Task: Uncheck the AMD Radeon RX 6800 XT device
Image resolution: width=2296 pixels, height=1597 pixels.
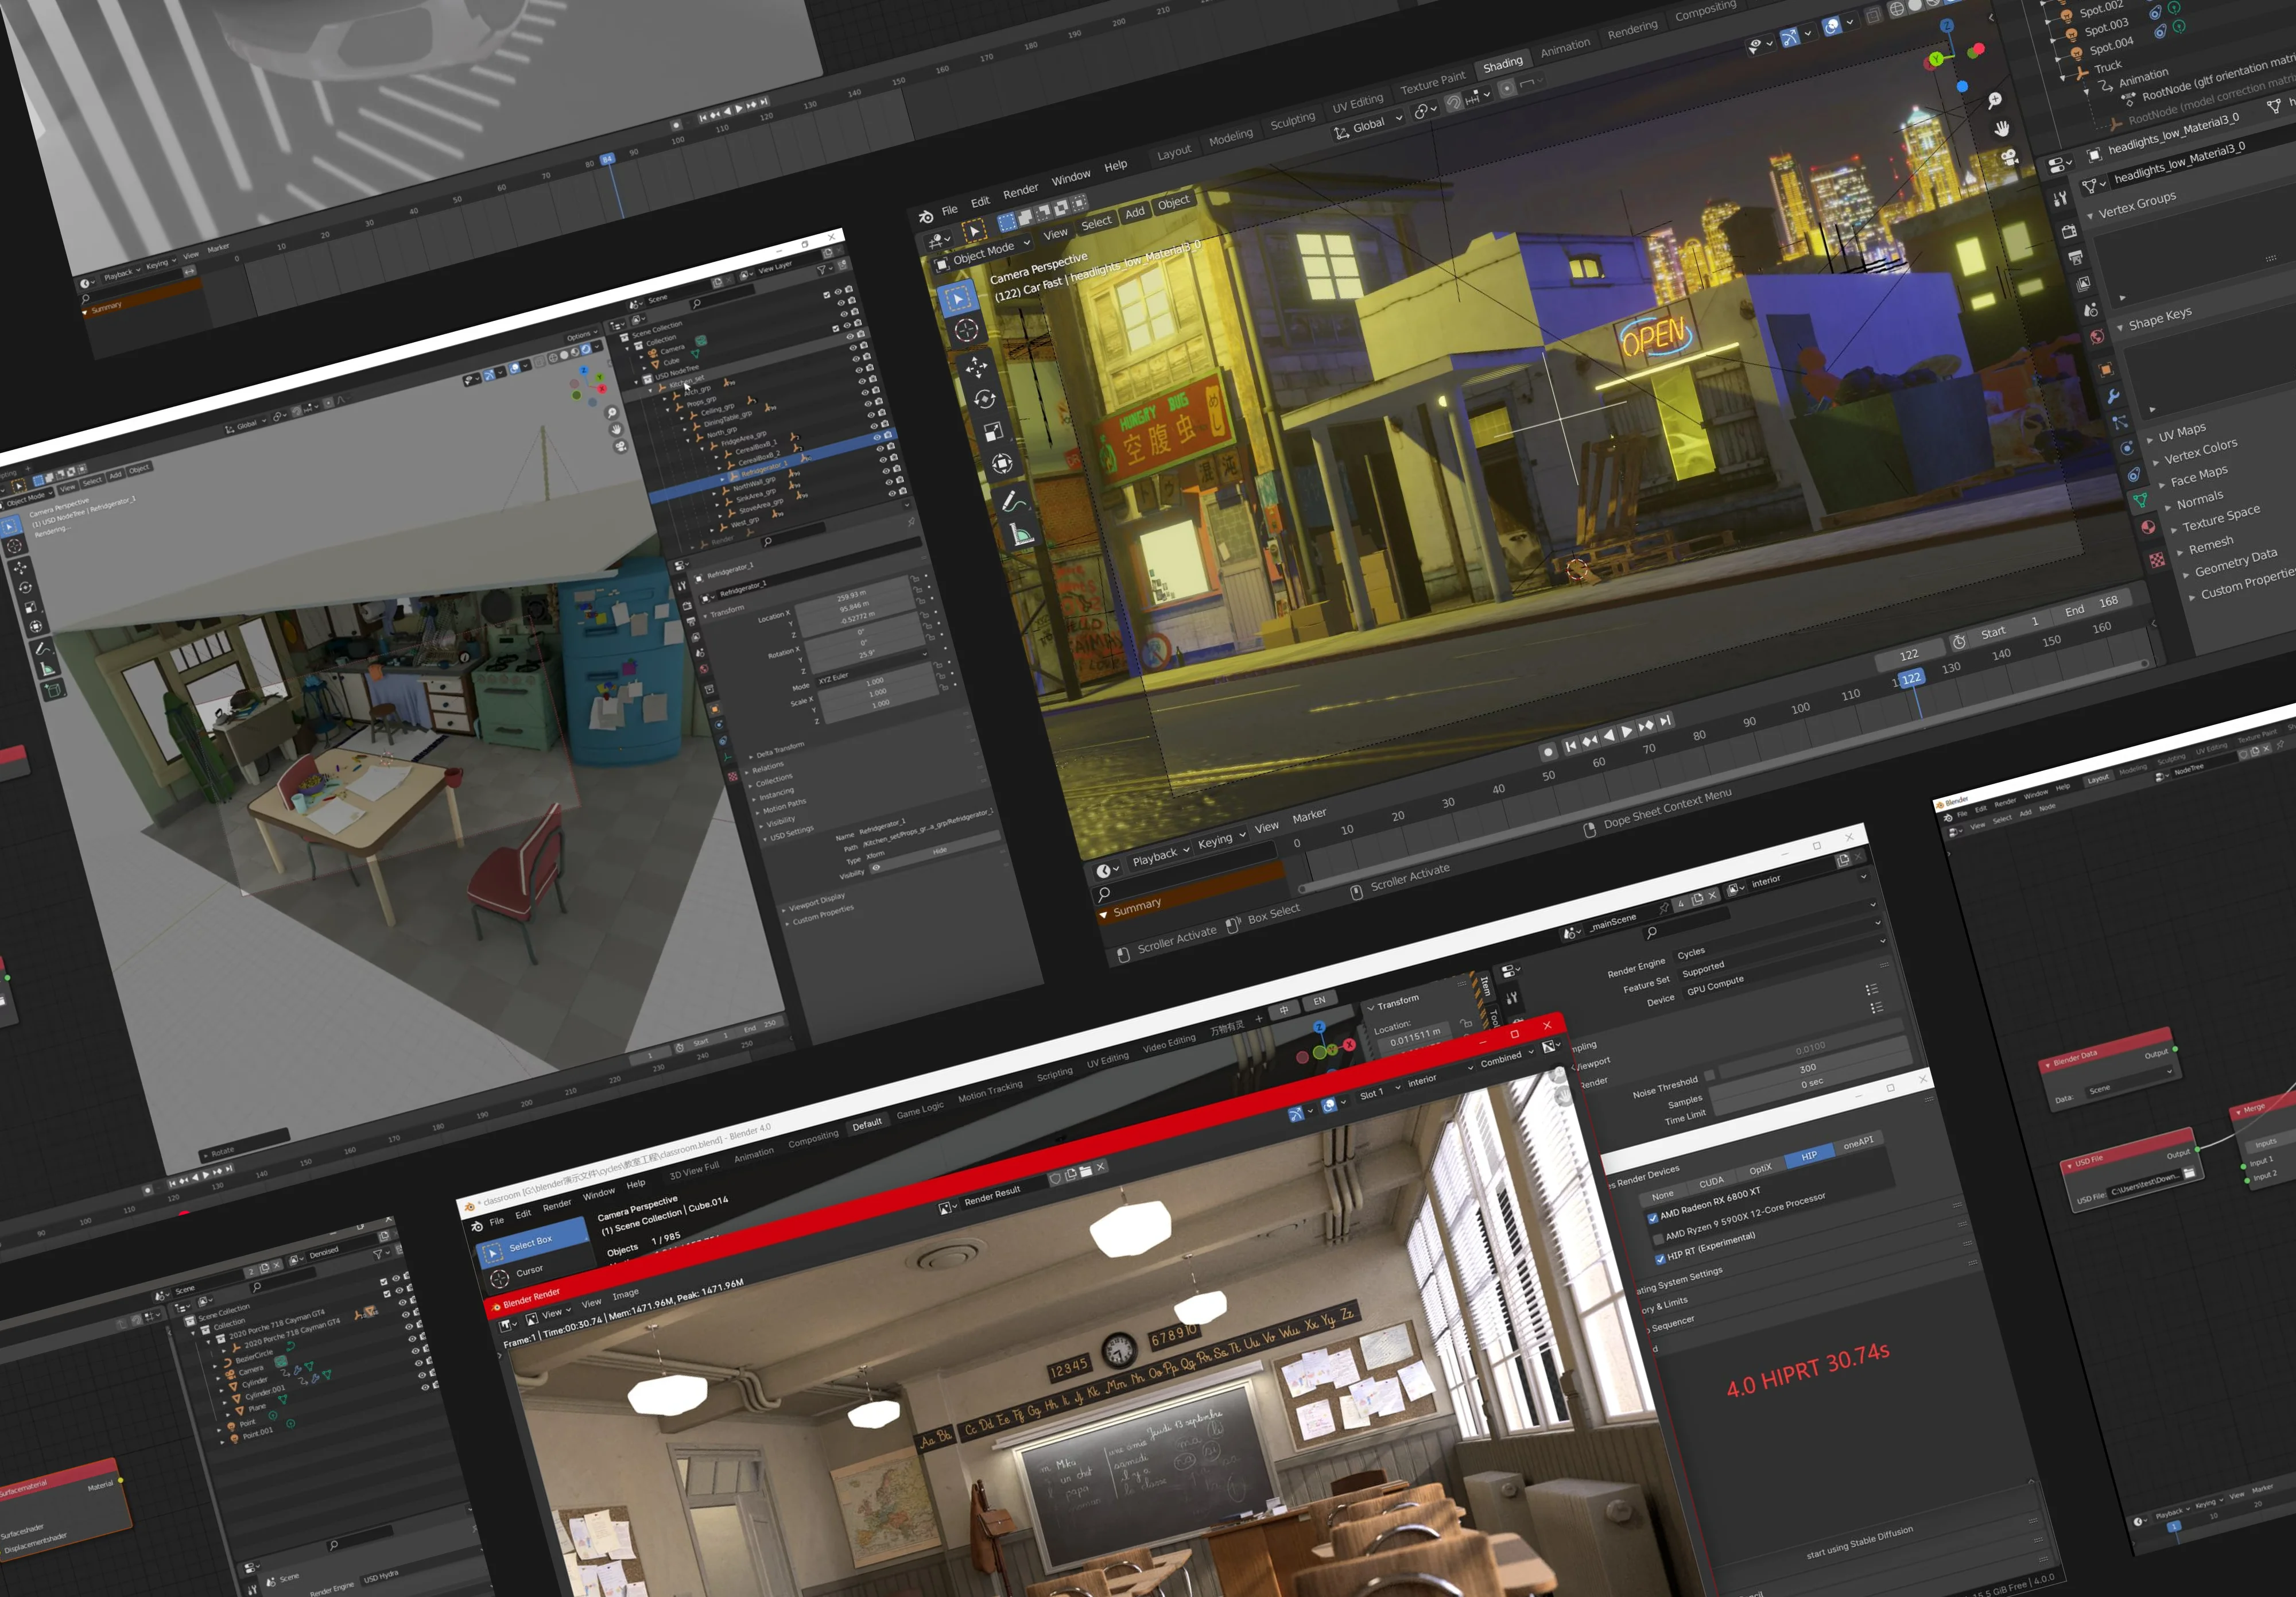Action: 1652,1217
